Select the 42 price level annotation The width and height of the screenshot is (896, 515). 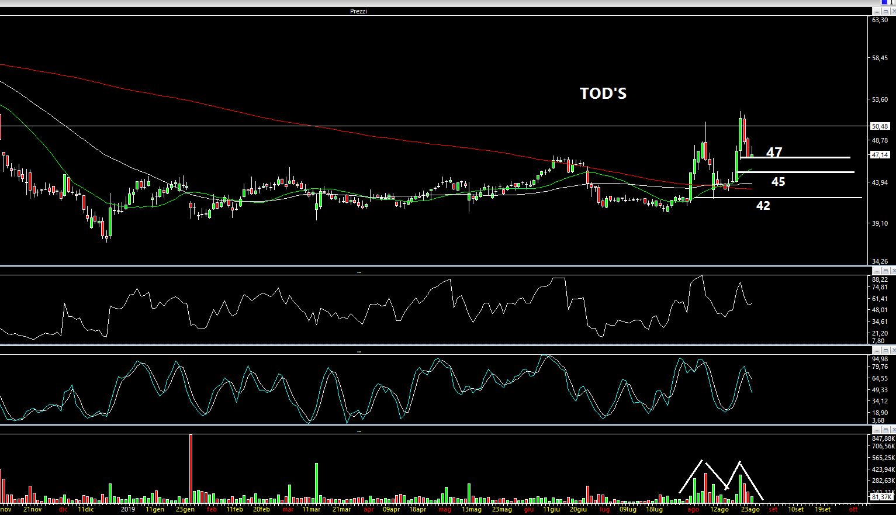tap(763, 206)
